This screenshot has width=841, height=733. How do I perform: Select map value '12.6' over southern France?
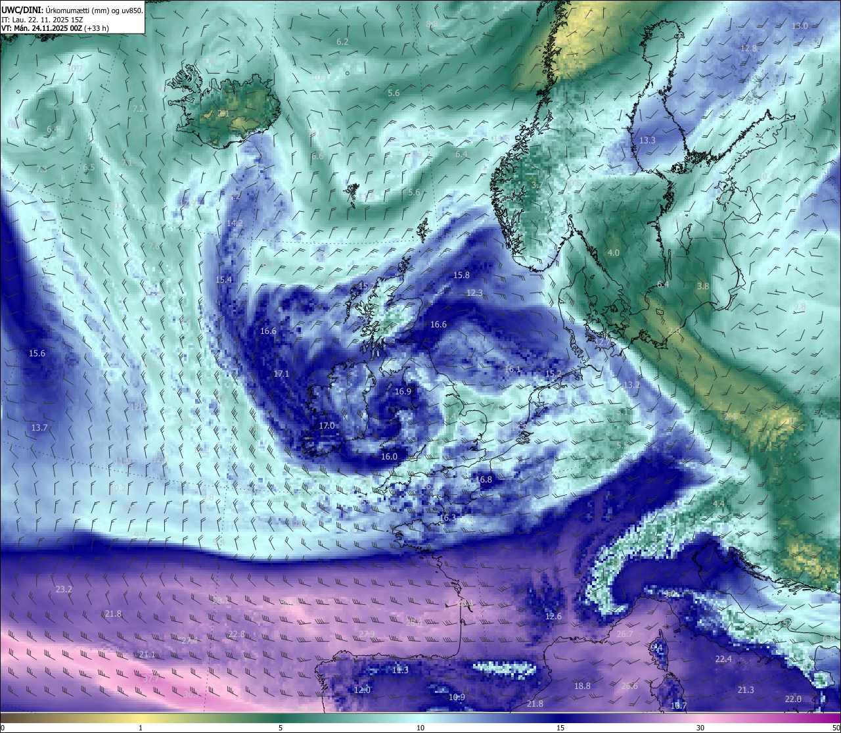click(x=553, y=617)
